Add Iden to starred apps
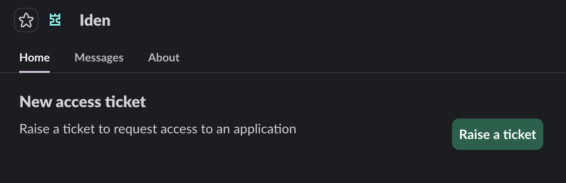566x183 pixels. 26,20
